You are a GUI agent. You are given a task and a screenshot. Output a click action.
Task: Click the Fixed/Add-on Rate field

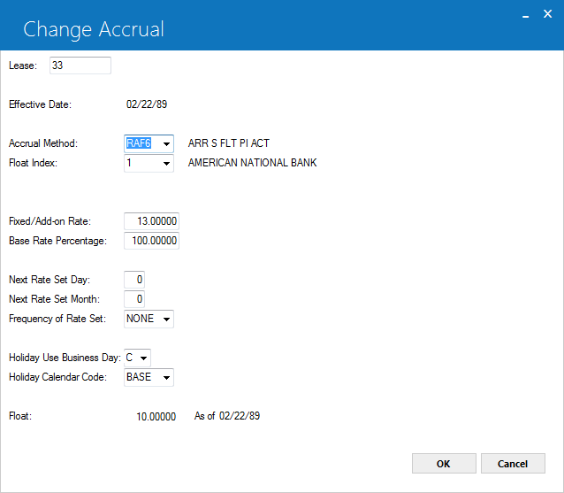pyautogui.click(x=151, y=221)
